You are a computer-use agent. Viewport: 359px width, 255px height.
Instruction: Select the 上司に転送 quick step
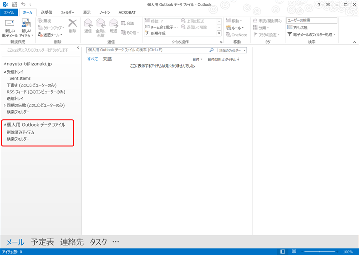[192, 21]
